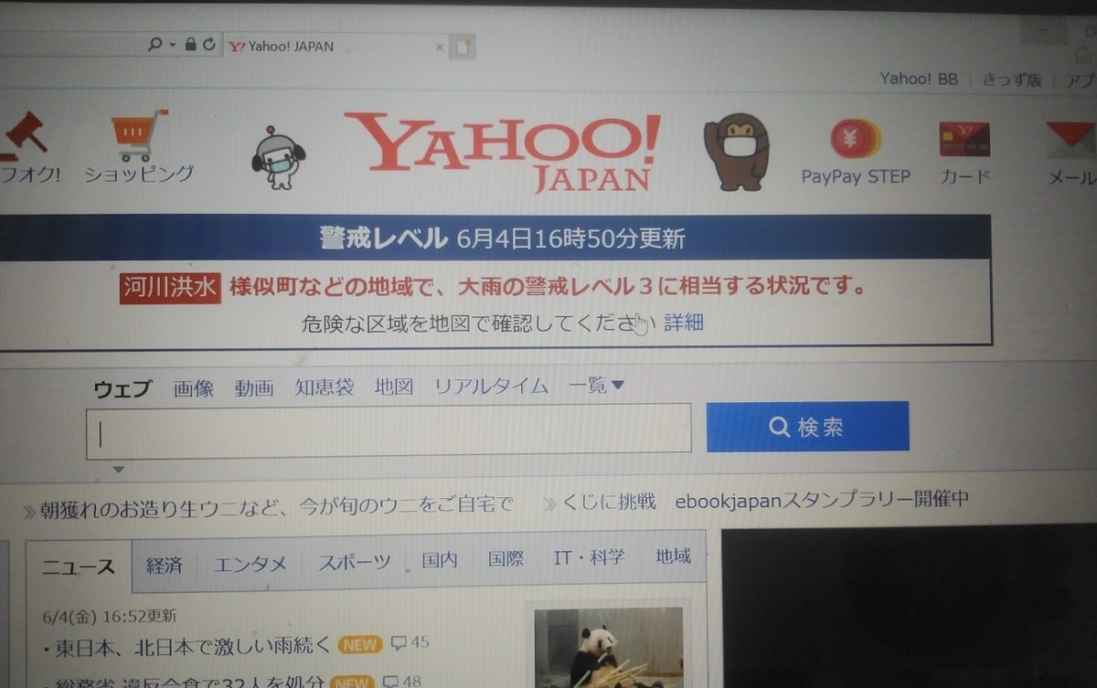Expand the 一覧 dropdown

(596, 386)
